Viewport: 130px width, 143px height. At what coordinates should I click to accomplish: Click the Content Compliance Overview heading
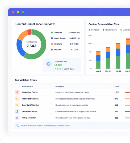click(35, 24)
